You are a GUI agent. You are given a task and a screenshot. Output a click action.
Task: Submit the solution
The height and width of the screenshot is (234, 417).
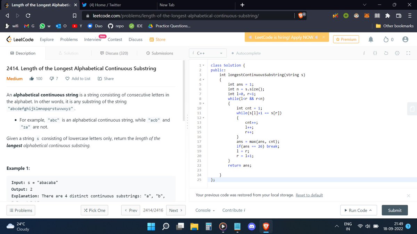click(x=395, y=210)
